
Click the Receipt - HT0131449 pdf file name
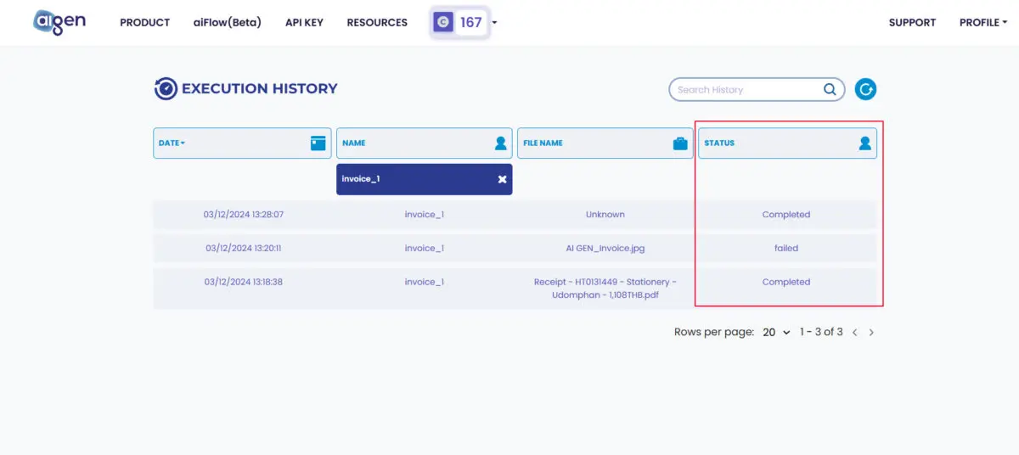coord(605,288)
